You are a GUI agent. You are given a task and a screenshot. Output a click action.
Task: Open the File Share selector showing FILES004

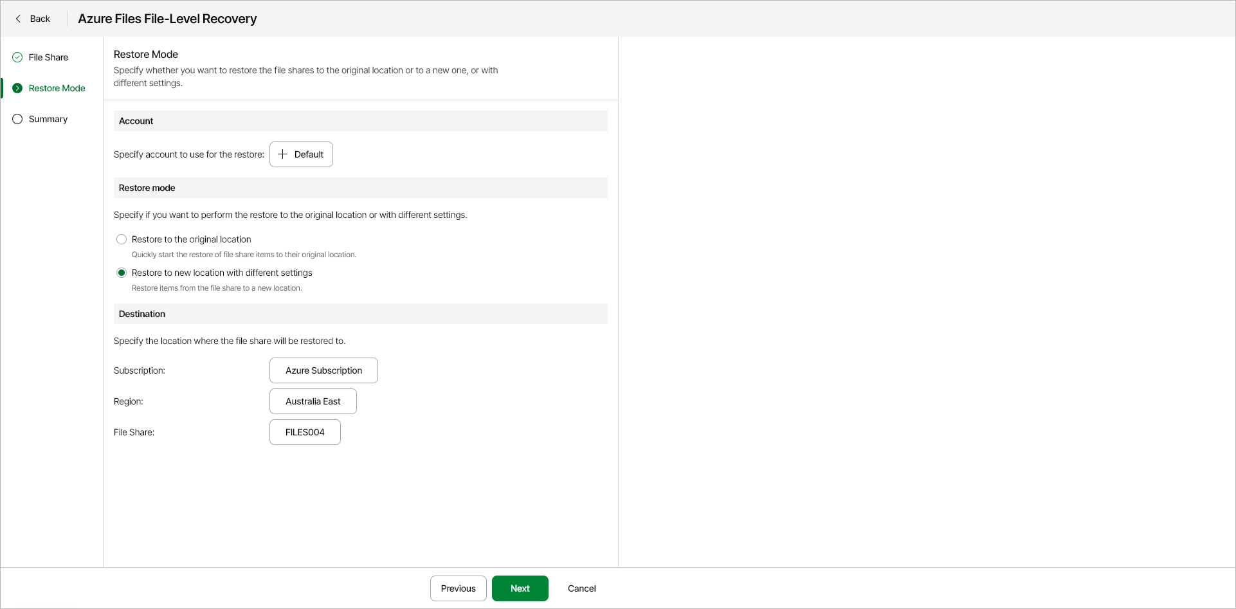click(x=305, y=432)
